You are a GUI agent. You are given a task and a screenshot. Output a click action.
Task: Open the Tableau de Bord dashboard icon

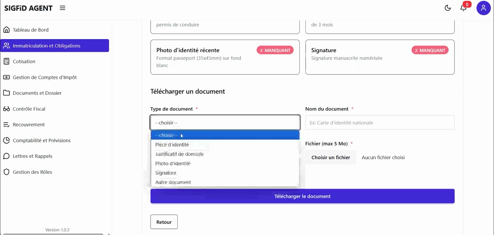pyautogui.click(x=7, y=30)
